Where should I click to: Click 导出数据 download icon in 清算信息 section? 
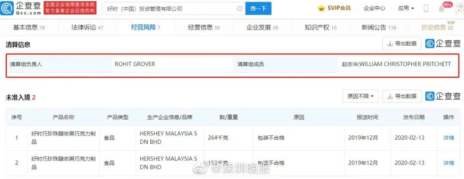[390, 44]
